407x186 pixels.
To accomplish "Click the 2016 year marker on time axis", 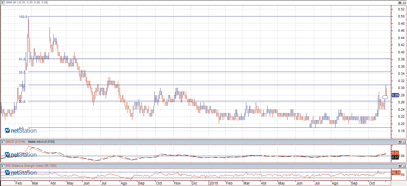I will pos(213,183).
